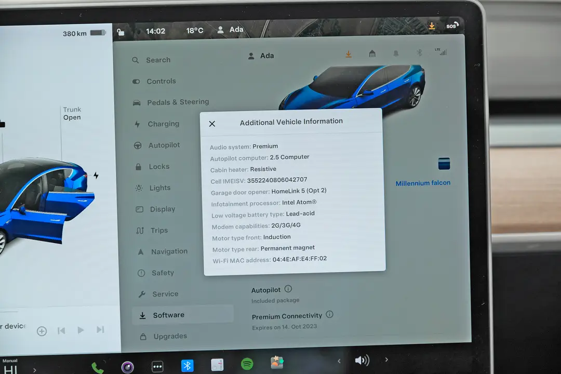Open the Service menu
Viewport: 561px width, 374px height.
point(158,294)
